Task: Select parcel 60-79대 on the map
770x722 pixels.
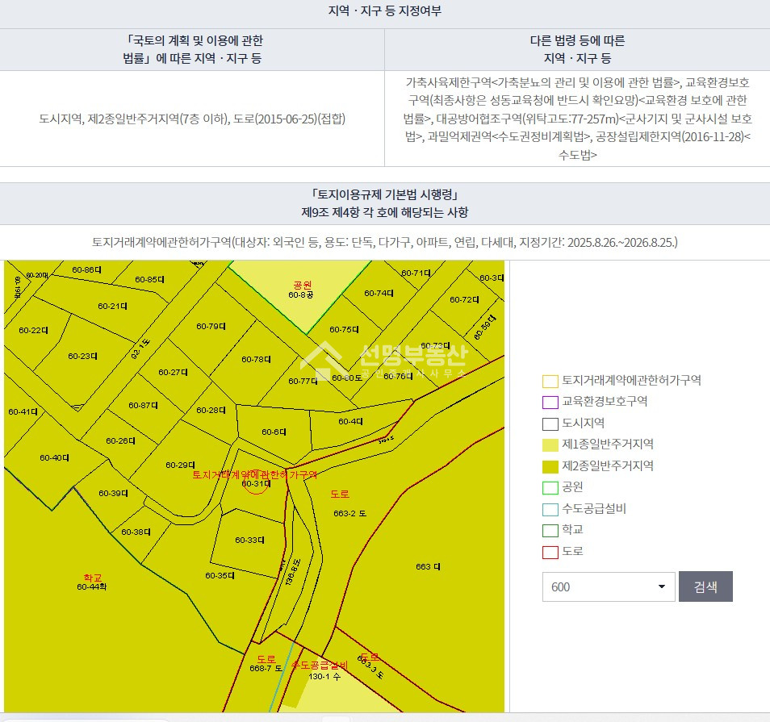Action: point(211,326)
